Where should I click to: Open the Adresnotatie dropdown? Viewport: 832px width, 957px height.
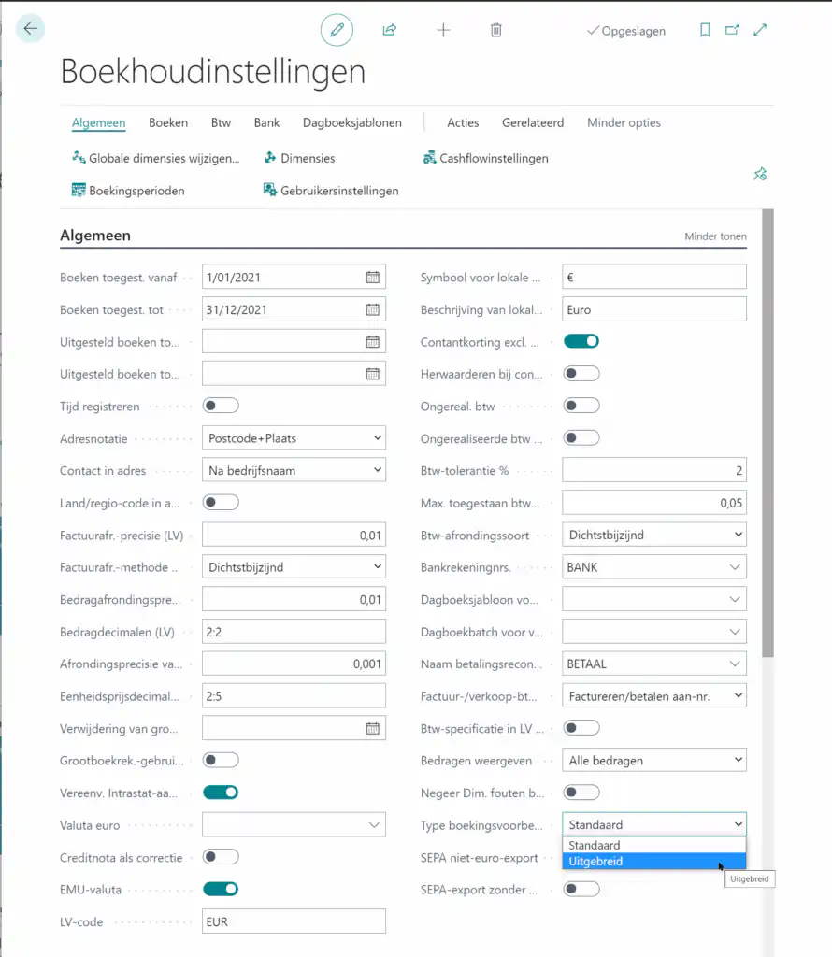294,438
